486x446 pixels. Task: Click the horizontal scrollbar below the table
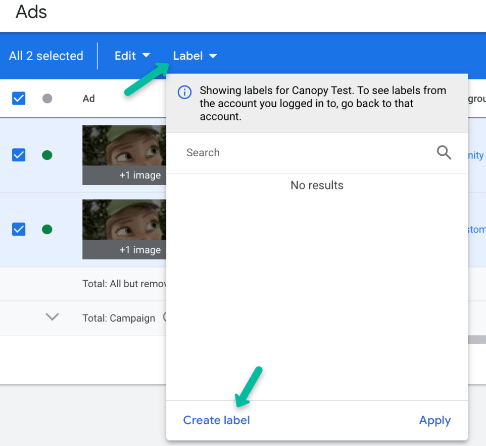[x=477, y=340]
